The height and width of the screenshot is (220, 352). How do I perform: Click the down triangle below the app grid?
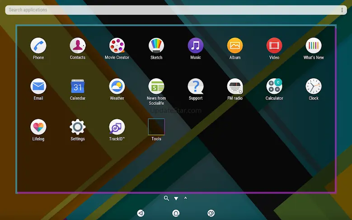click(176, 199)
